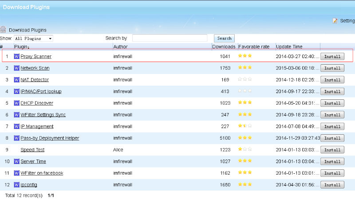Open the NAT Detector plugin link
Image resolution: width=355 pixels, height=203 pixels.
tap(35, 80)
